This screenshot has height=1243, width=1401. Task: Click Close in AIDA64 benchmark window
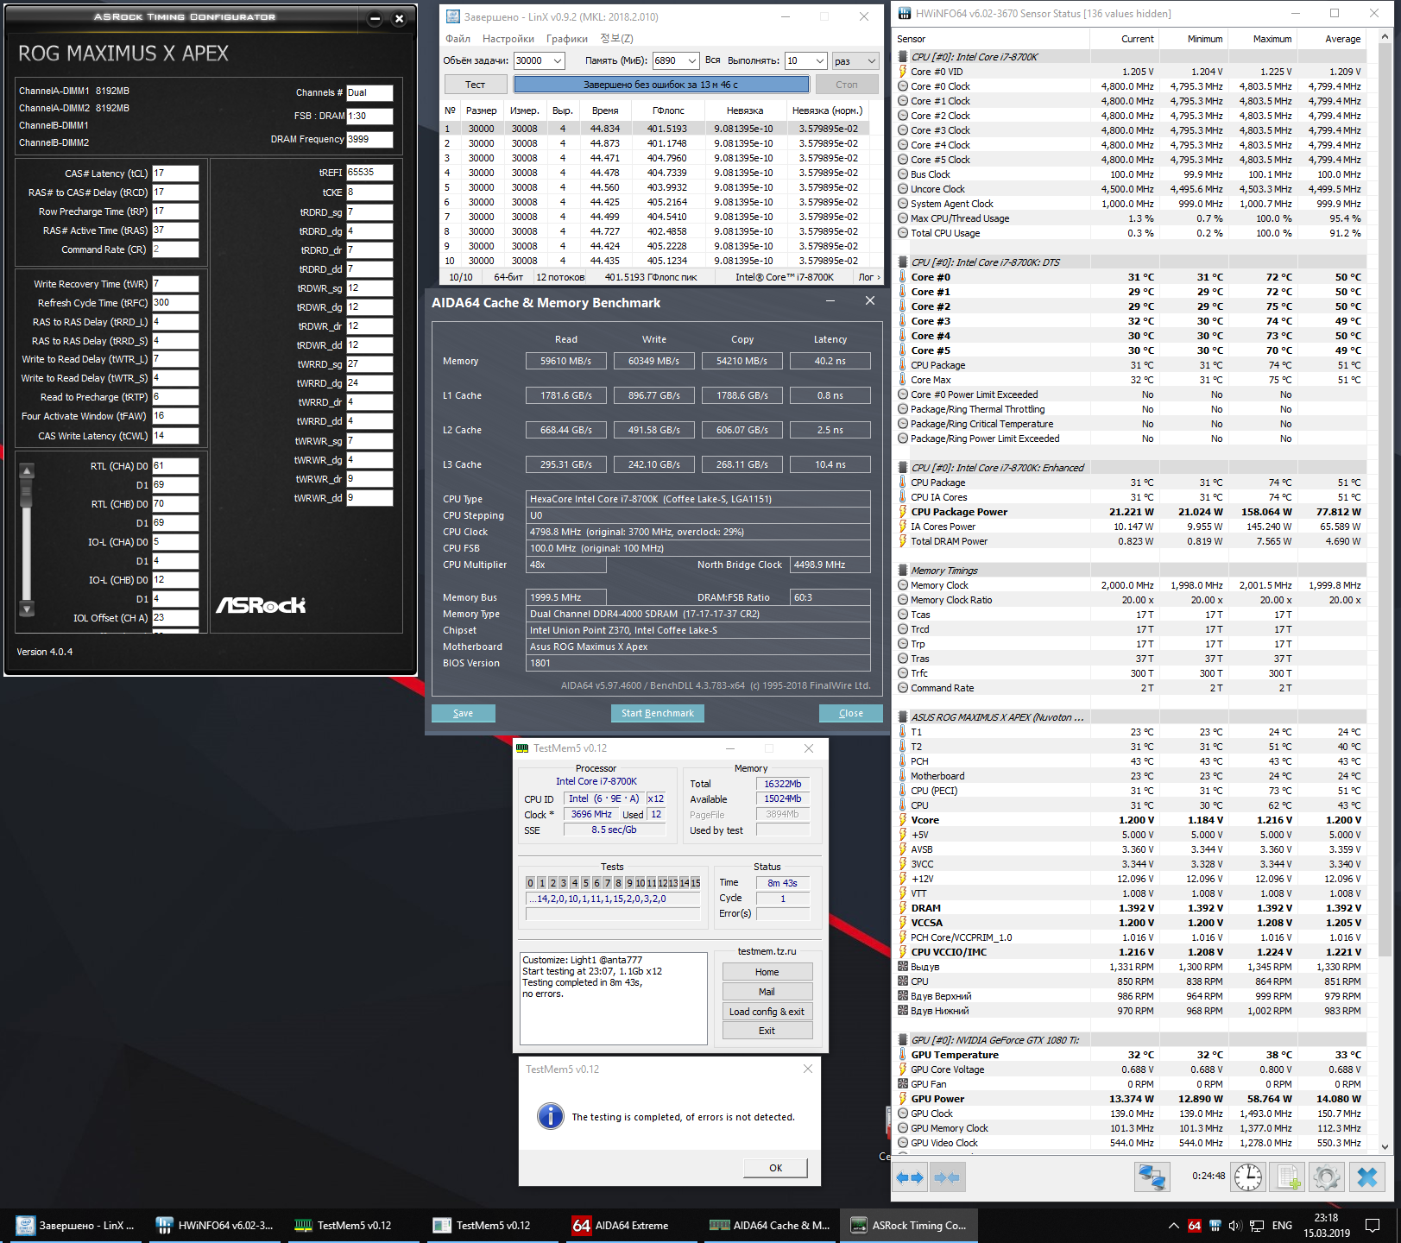coord(851,713)
